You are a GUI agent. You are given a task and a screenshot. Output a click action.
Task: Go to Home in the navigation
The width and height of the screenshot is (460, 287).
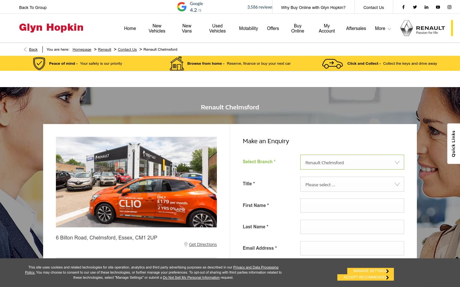(130, 28)
